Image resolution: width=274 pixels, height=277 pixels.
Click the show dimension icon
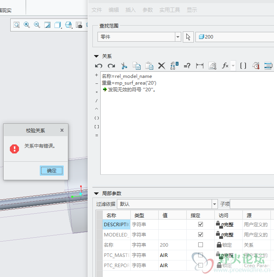[200, 66]
